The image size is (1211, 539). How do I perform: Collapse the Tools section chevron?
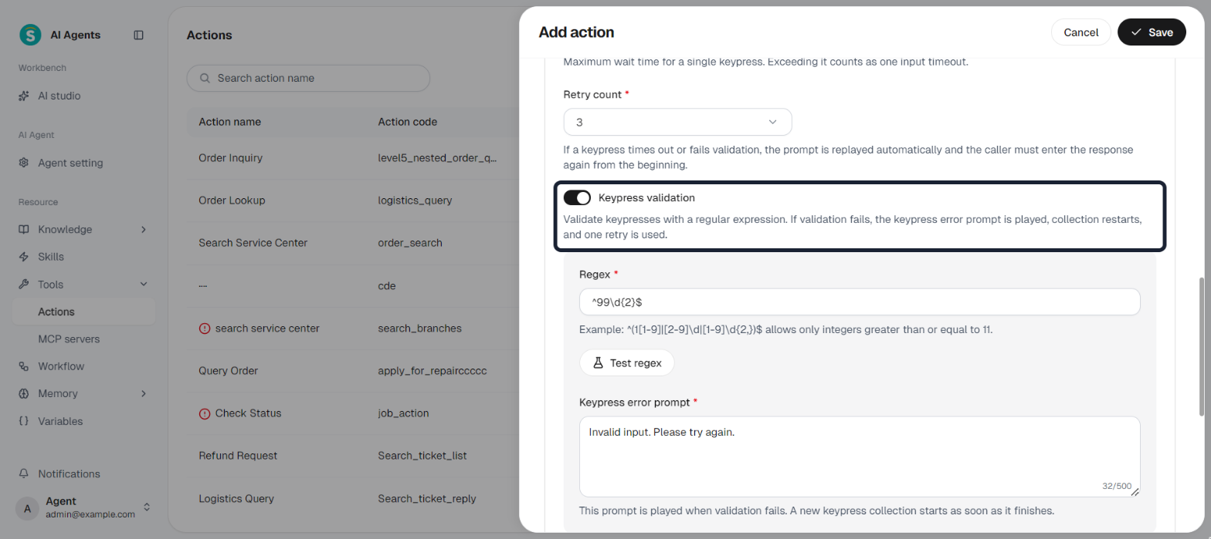(x=144, y=285)
